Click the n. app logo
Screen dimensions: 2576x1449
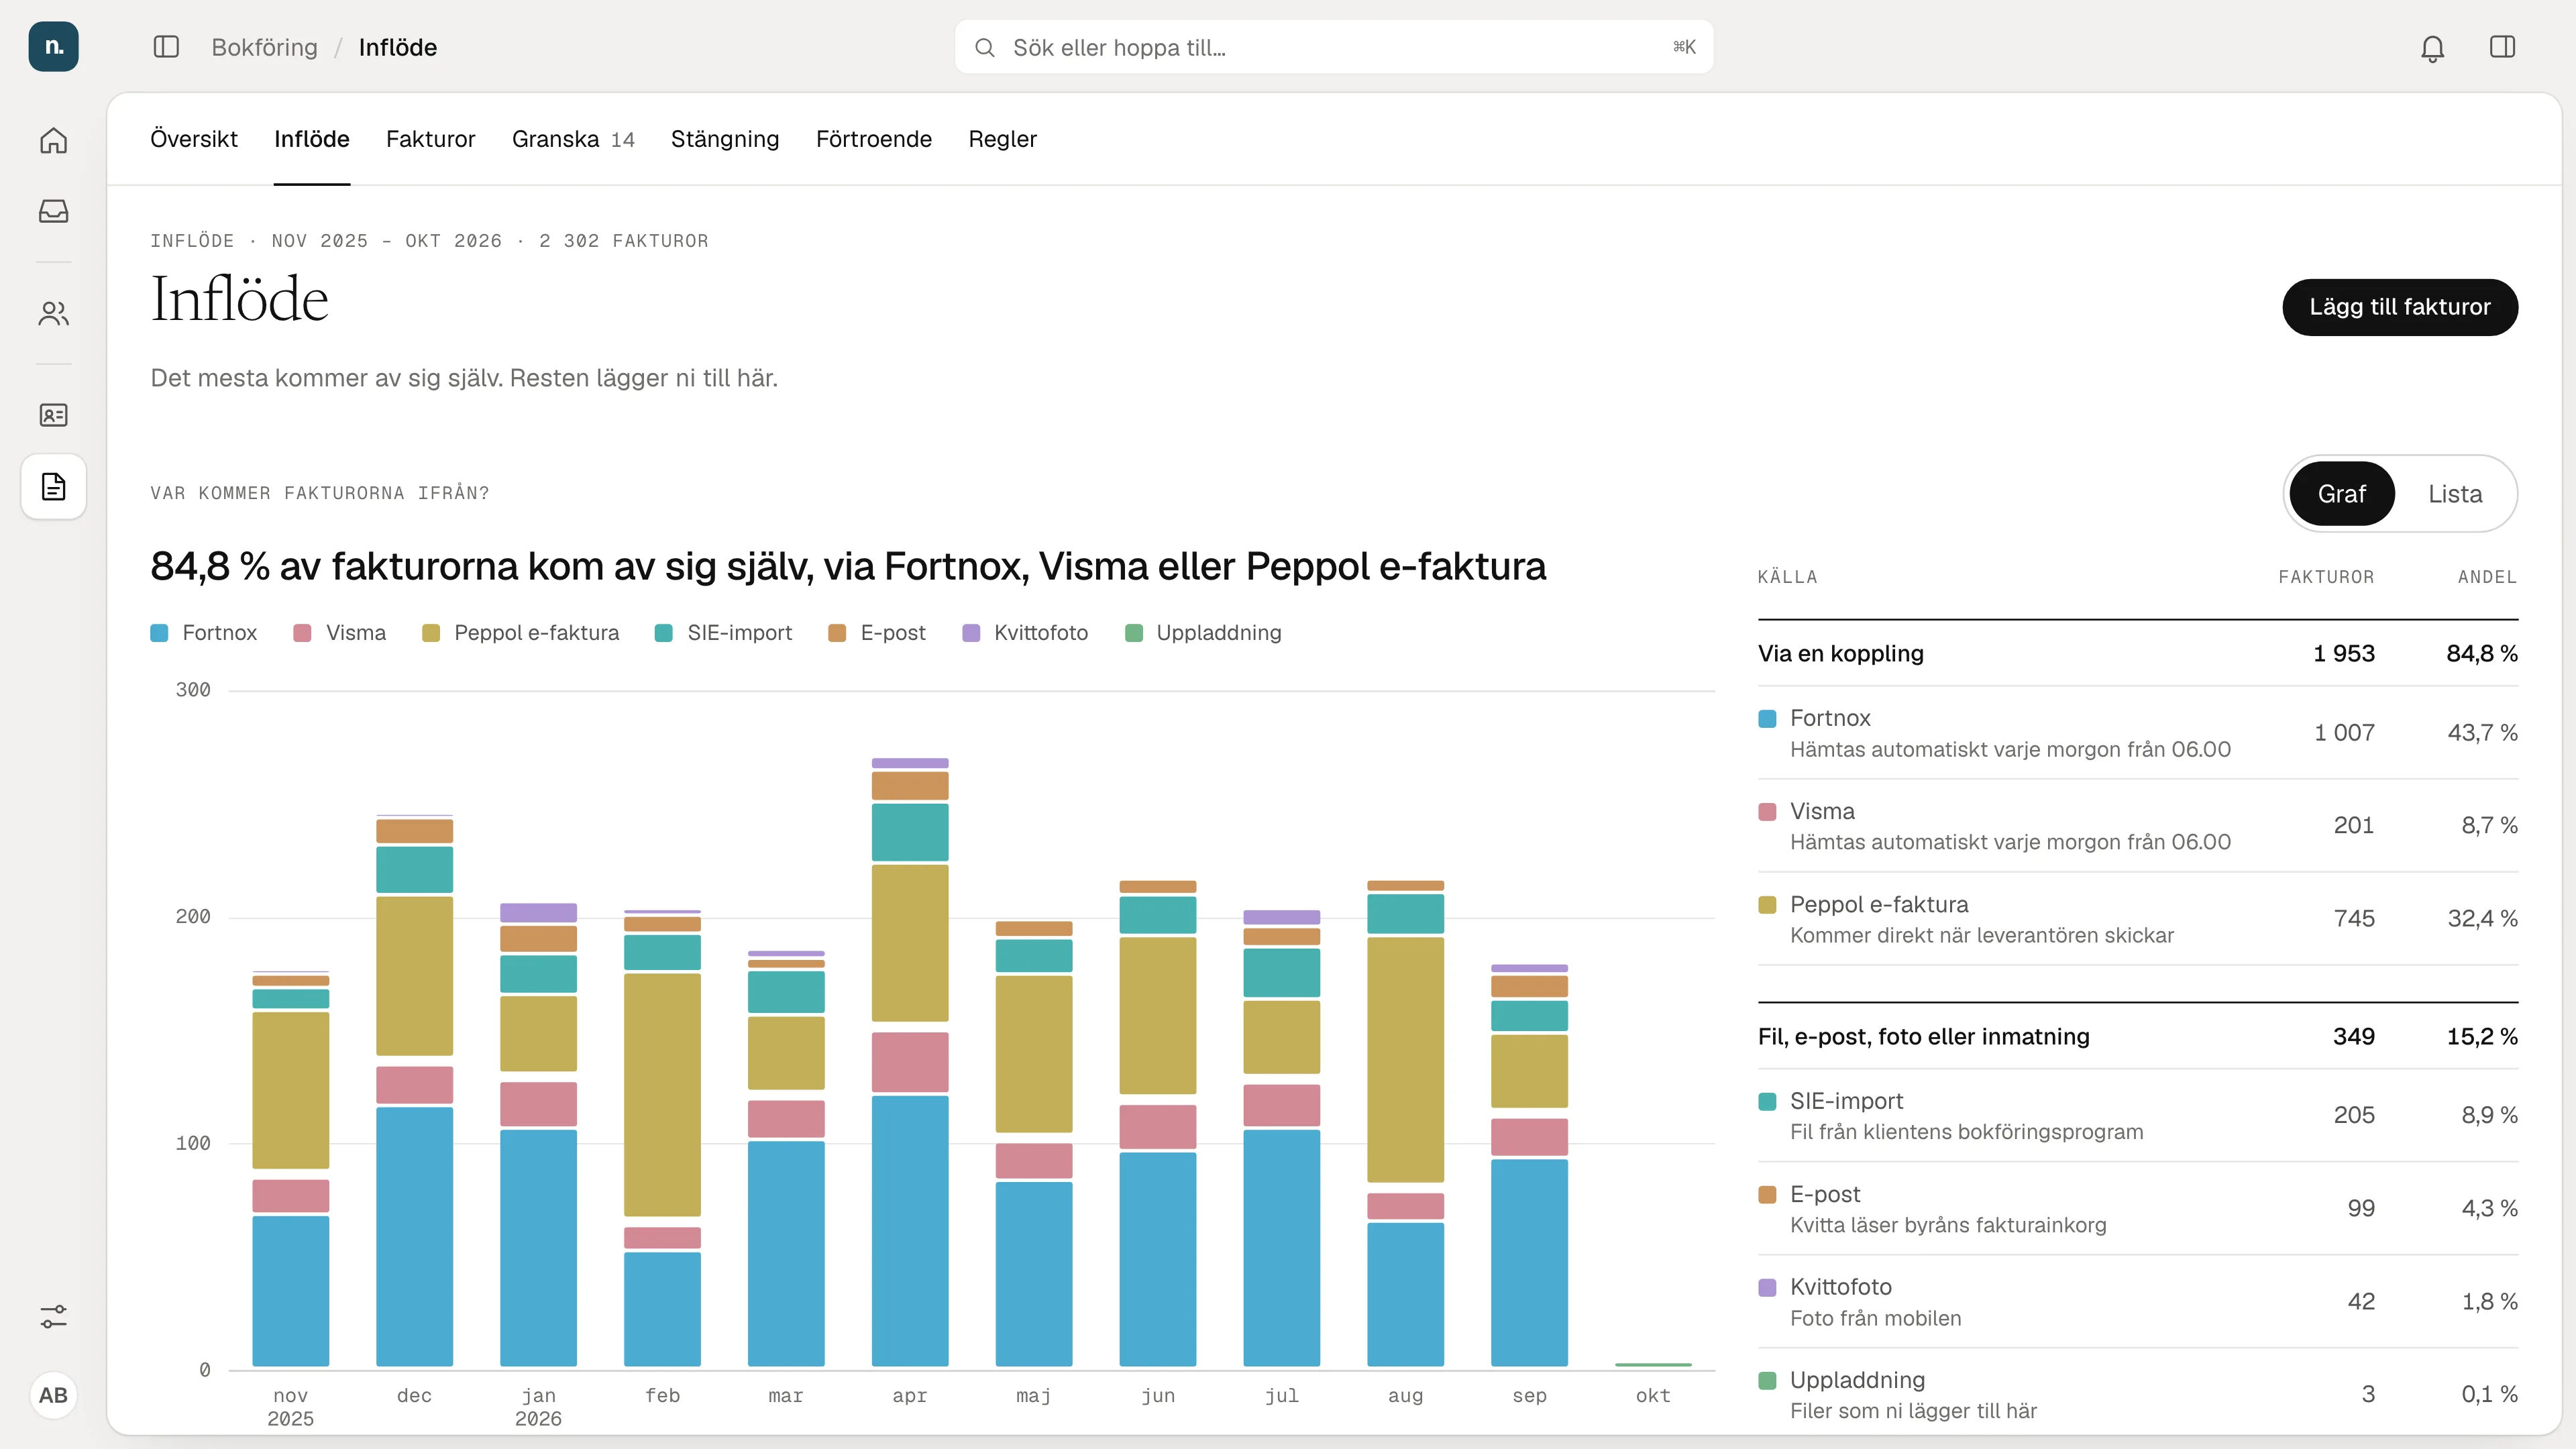click(53, 47)
